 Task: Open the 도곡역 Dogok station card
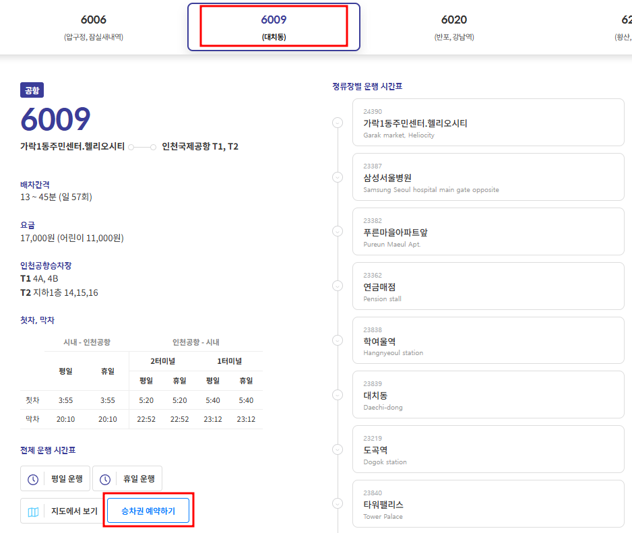pyautogui.click(x=488, y=449)
